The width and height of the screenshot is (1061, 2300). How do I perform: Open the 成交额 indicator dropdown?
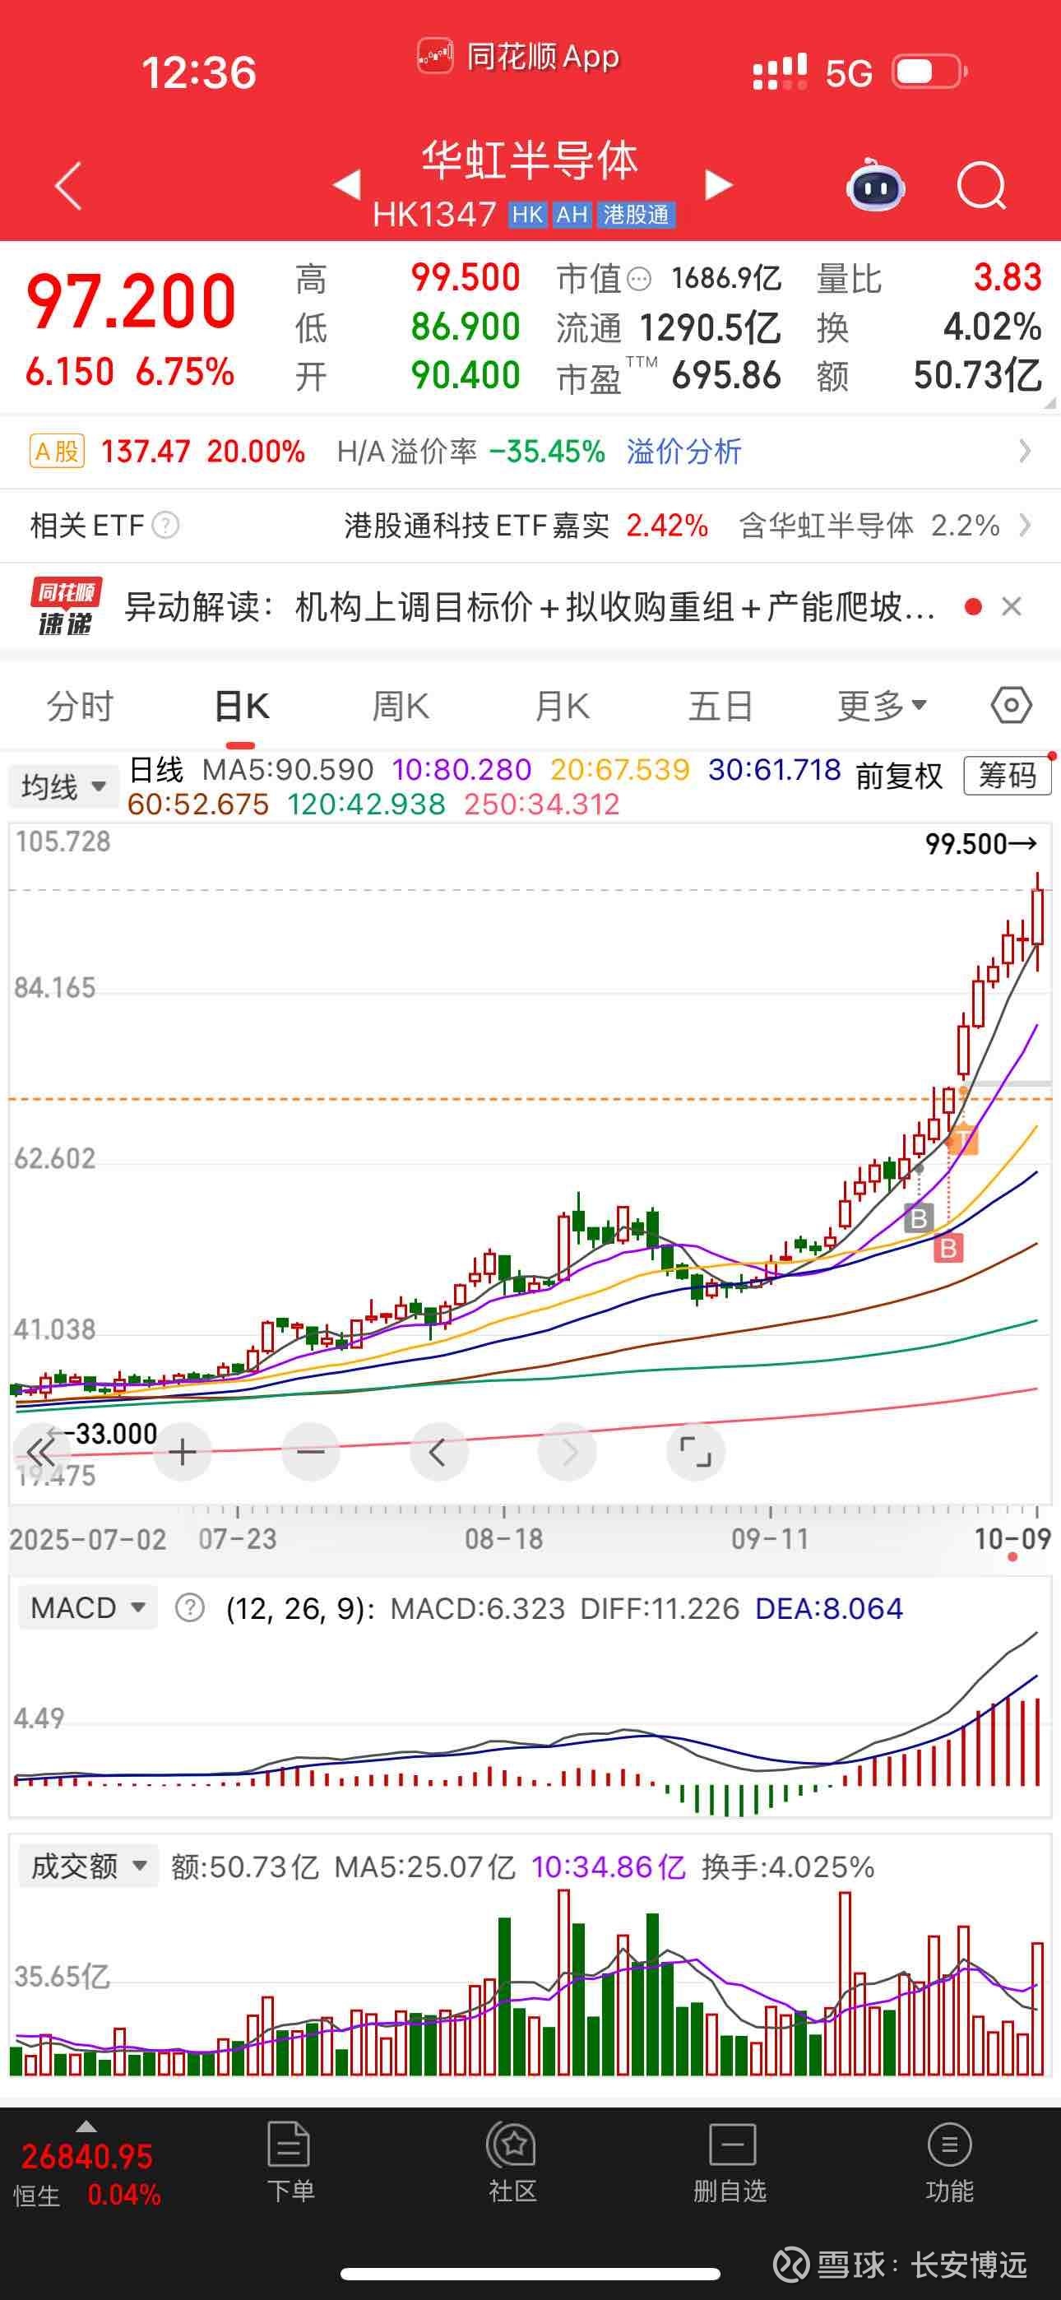tap(87, 1866)
